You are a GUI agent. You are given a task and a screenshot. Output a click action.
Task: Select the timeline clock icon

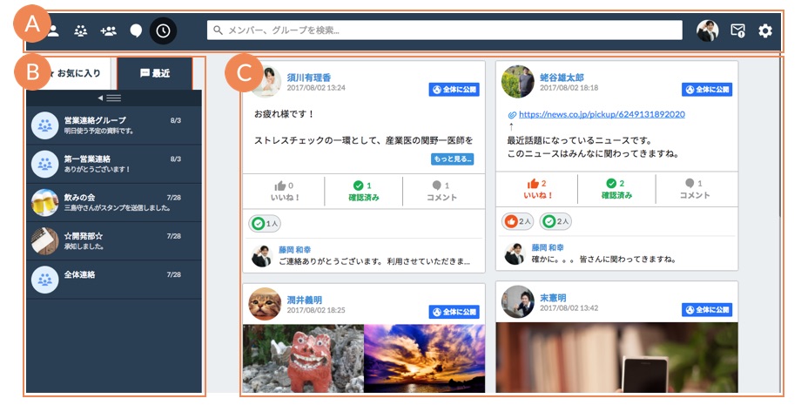pos(163,31)
